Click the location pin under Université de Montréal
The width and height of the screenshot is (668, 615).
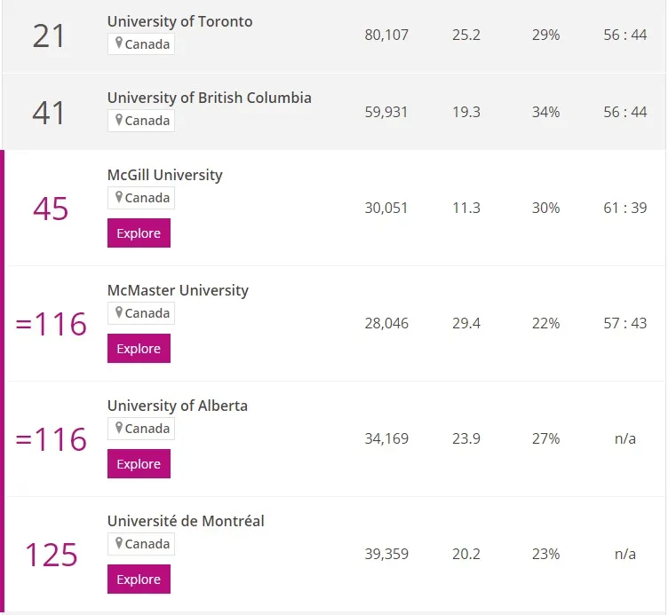(119, 543)
